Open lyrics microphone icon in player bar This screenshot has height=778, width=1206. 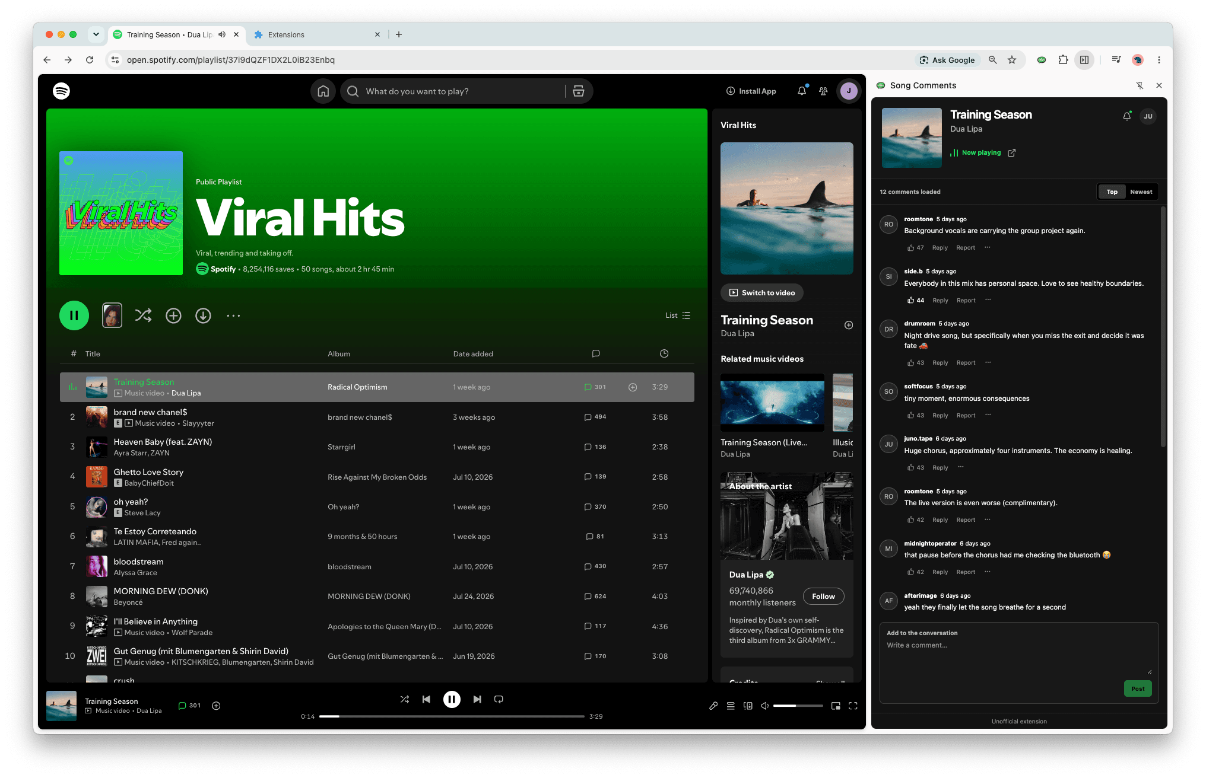tap(713, 706)
